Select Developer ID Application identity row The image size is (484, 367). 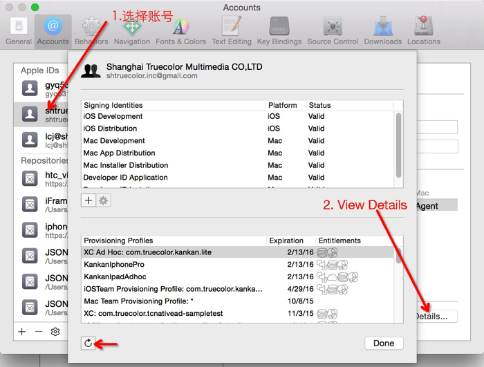click(238, 178)
